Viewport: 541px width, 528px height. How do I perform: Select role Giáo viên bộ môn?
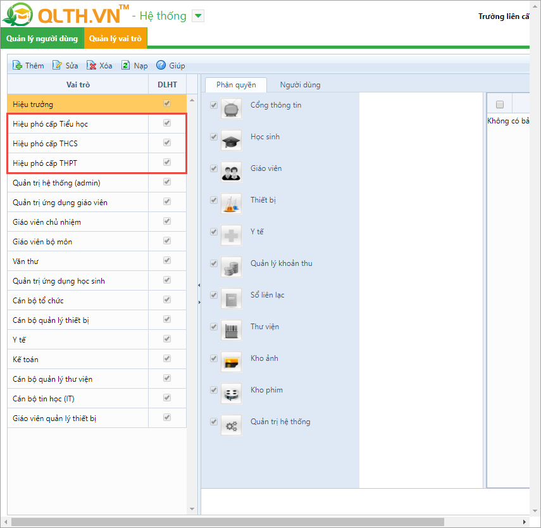(x=97, y=242)
